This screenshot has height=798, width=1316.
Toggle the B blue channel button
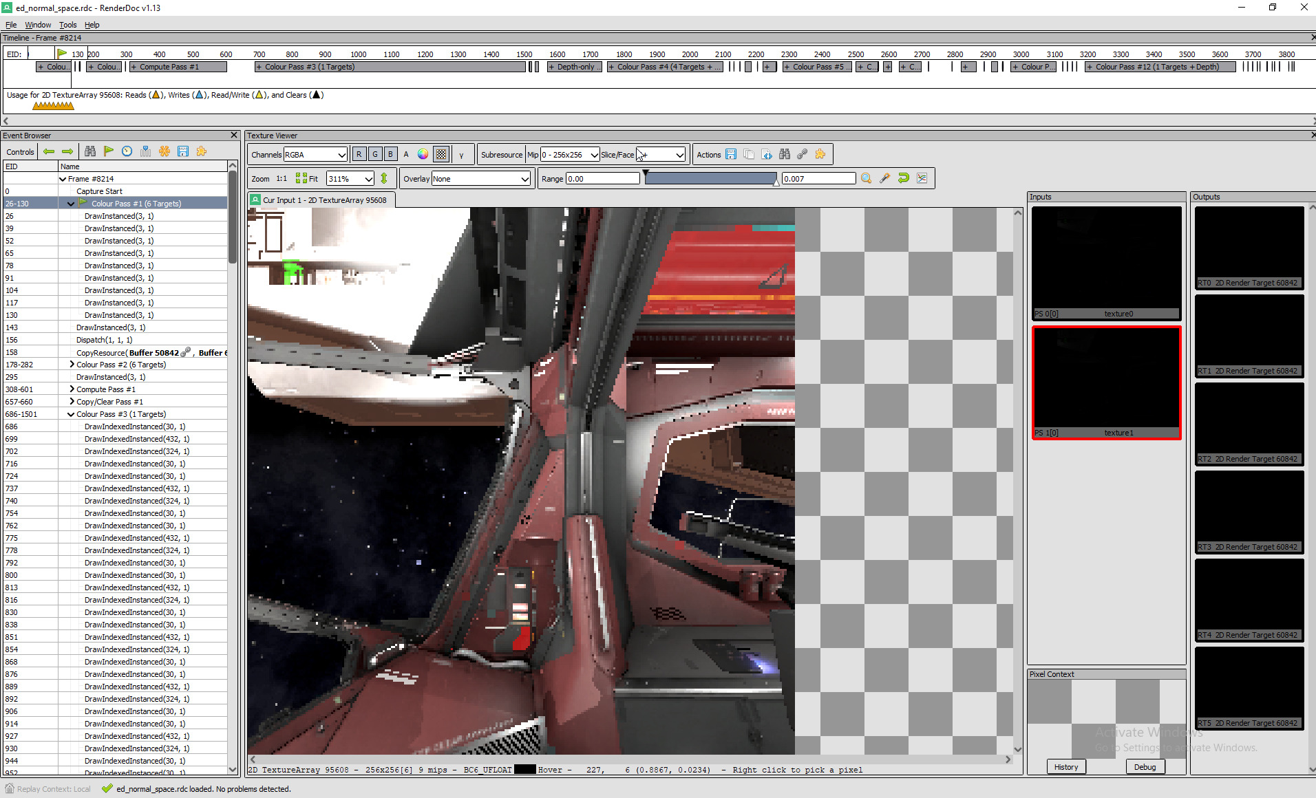(x=391, y=155)
